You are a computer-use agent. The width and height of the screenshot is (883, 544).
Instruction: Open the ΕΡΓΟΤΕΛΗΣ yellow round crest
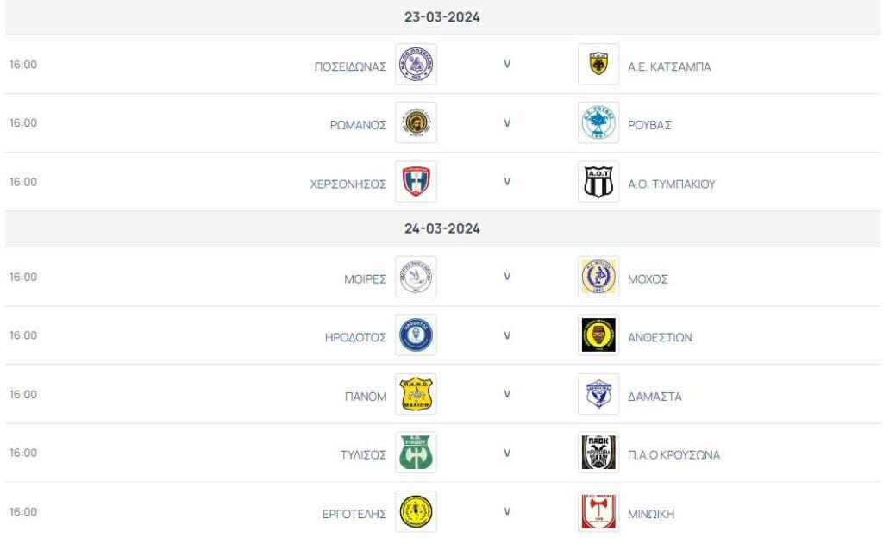pyautogui.click(x=416, y=512)
